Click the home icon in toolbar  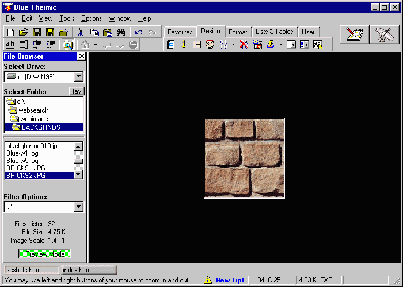[x=85, y=45]
